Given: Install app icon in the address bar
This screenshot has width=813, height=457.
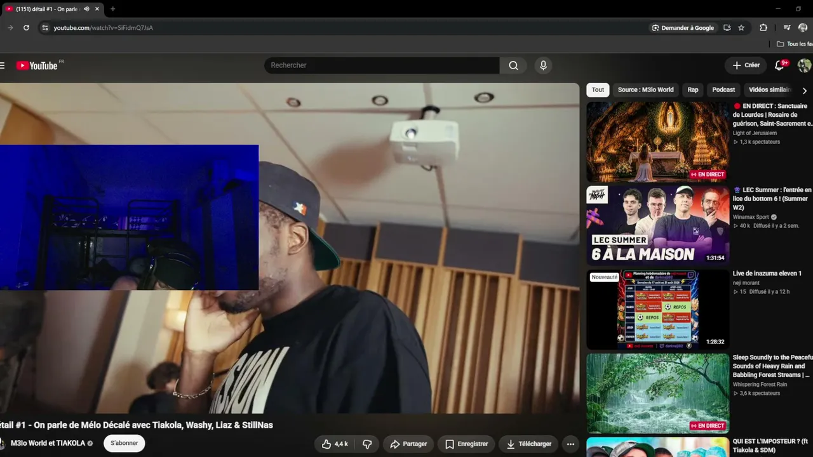Looking at the screenshot, I should tap(727, 28).
